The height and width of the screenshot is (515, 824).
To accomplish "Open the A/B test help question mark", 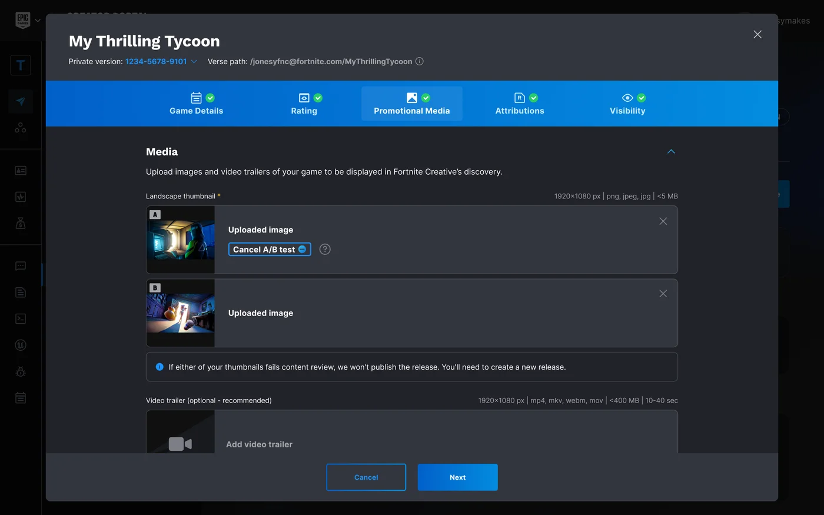I will pos(325,250).
